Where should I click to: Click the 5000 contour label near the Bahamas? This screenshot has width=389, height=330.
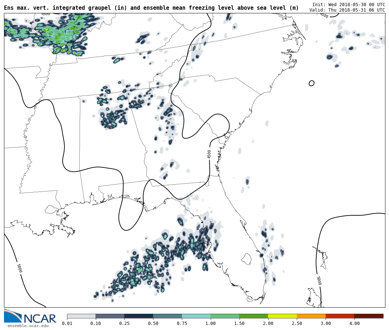pos(319,281)
